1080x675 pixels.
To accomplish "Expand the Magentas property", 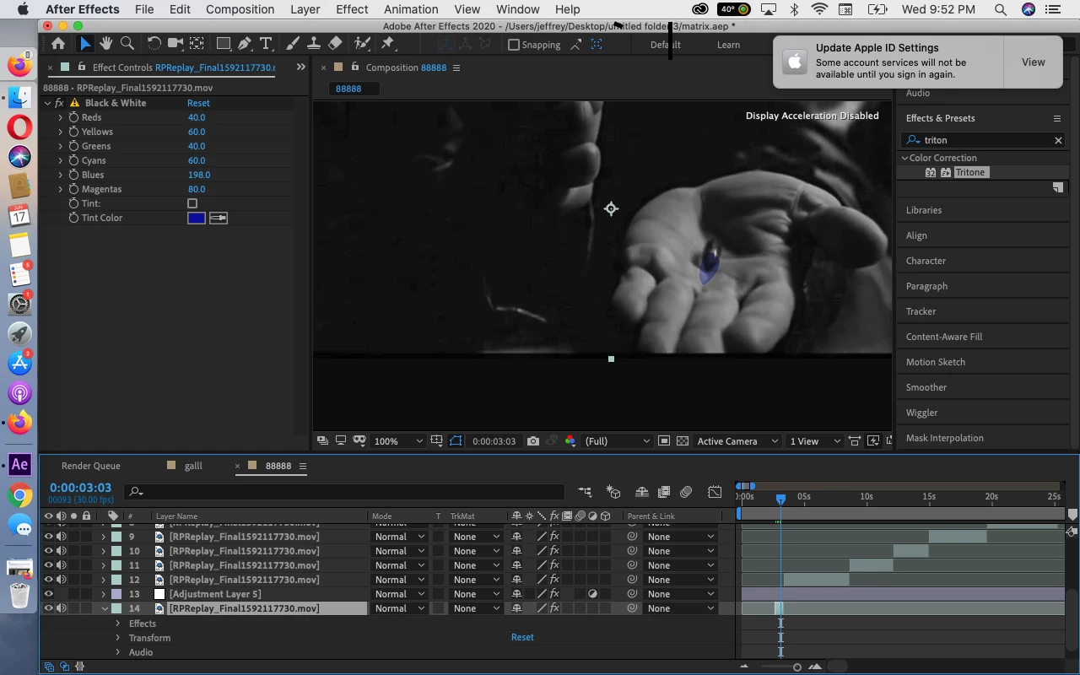I will click(x=61, y=189).
